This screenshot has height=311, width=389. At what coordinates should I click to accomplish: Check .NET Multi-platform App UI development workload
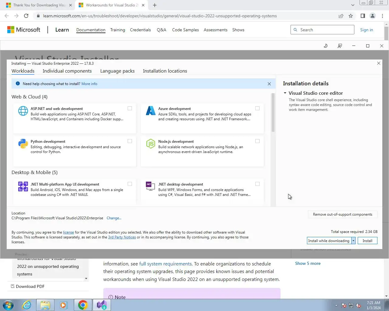130,184
